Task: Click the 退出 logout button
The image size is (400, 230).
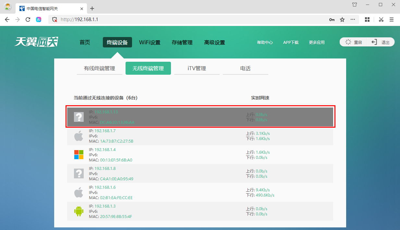Action: (381, 42)
